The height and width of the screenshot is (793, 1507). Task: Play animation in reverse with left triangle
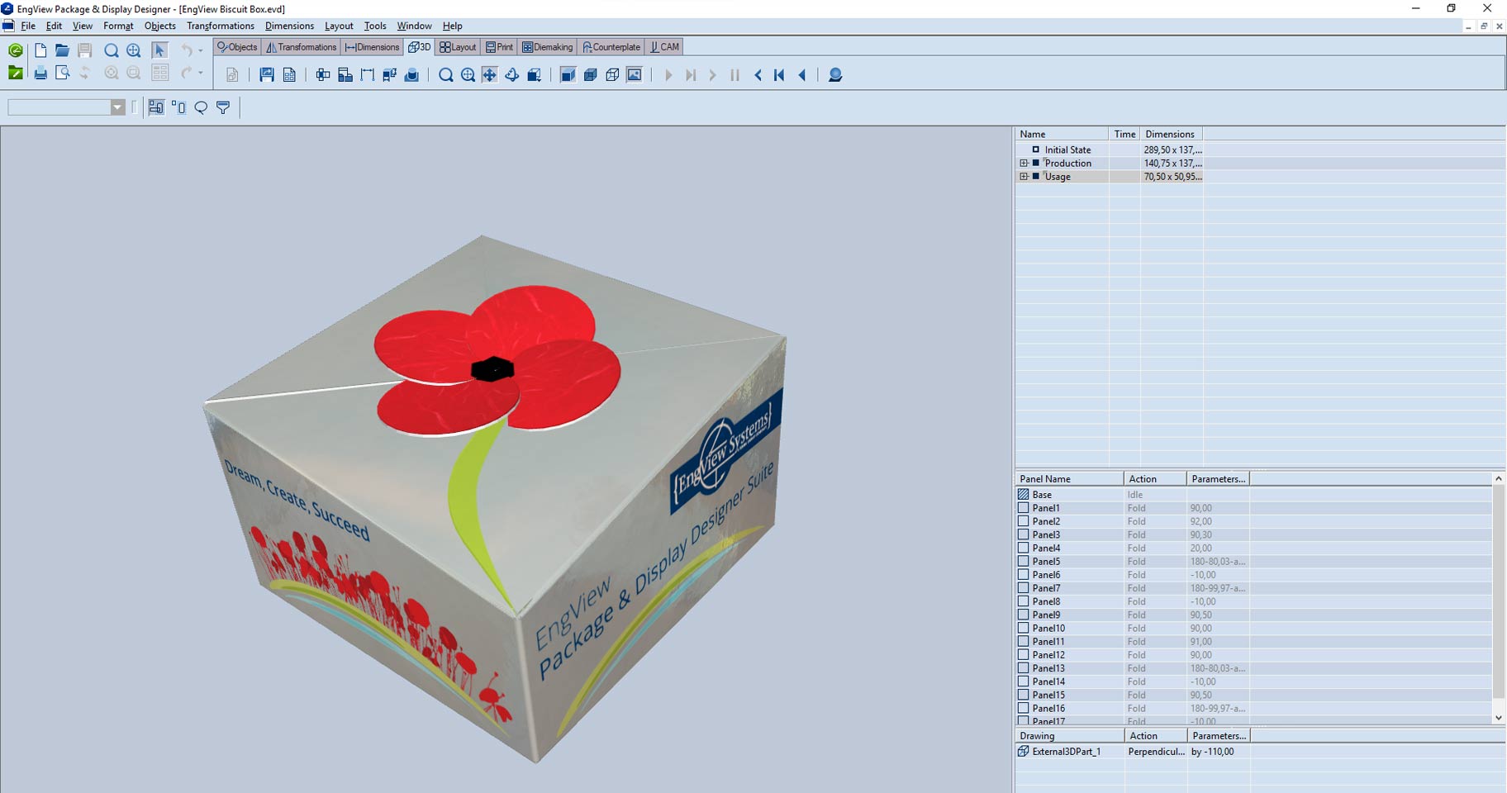pos(801,75)
